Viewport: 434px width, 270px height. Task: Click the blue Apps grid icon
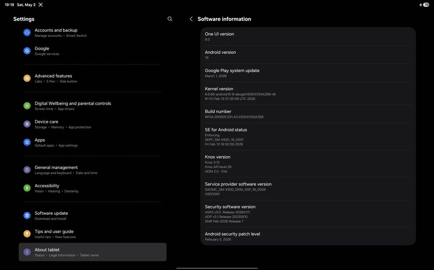point(27,142)
